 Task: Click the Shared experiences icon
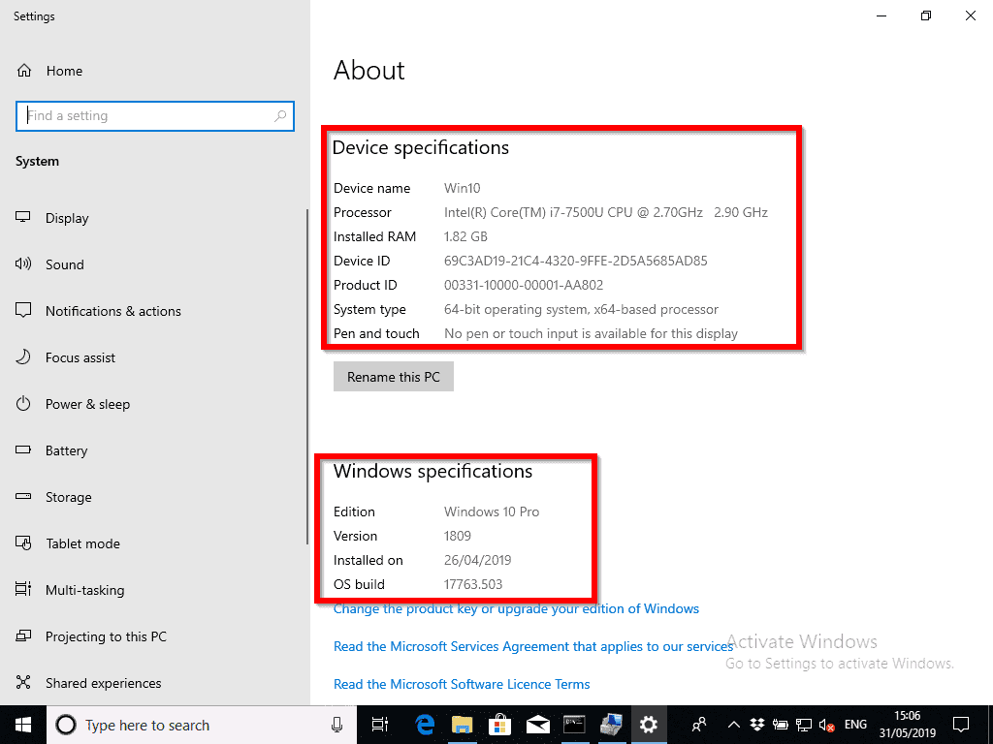click(x=23, y=683)
